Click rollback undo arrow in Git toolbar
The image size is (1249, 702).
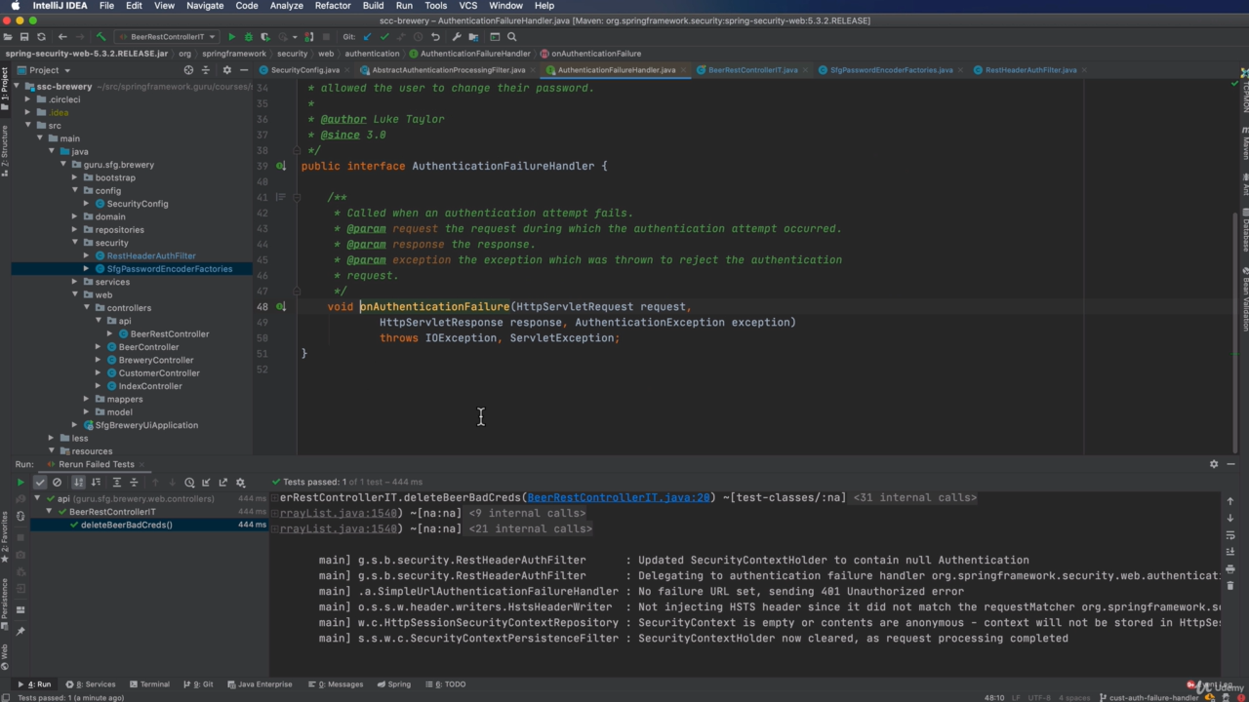click(435, 37)
